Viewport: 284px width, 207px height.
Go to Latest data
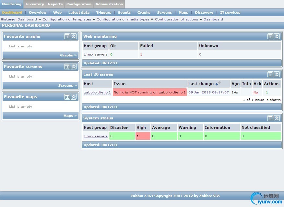(x=79, y=13)
